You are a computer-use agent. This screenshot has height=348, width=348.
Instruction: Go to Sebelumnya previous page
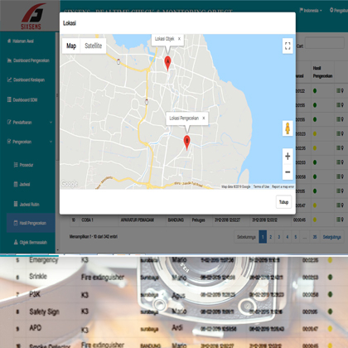pyautogui.click(x=246, y=237)
